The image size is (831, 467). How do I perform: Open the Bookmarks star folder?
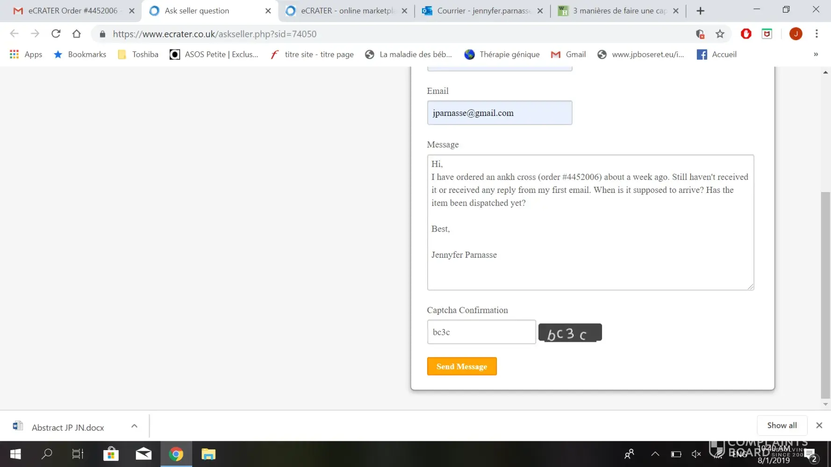[x=80, y=54]
